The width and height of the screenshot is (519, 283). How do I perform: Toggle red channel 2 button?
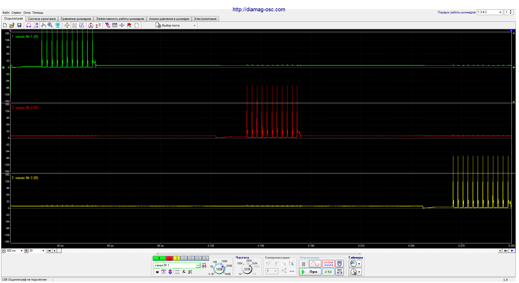click(x=169, y=258)
